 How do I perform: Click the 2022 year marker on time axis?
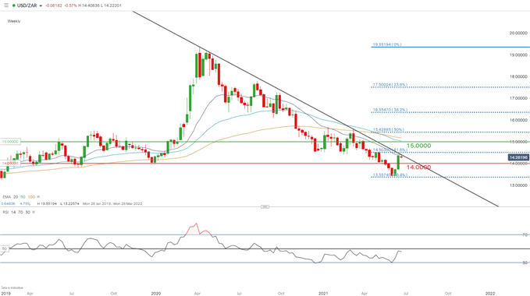(x=490, y=294)
